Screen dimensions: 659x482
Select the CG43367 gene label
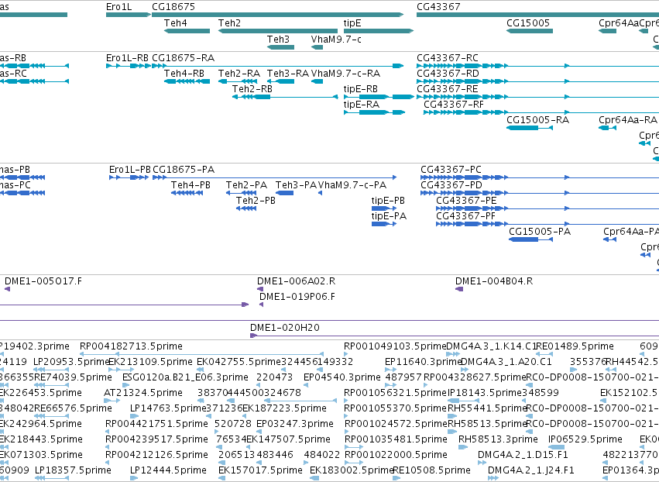438,7
